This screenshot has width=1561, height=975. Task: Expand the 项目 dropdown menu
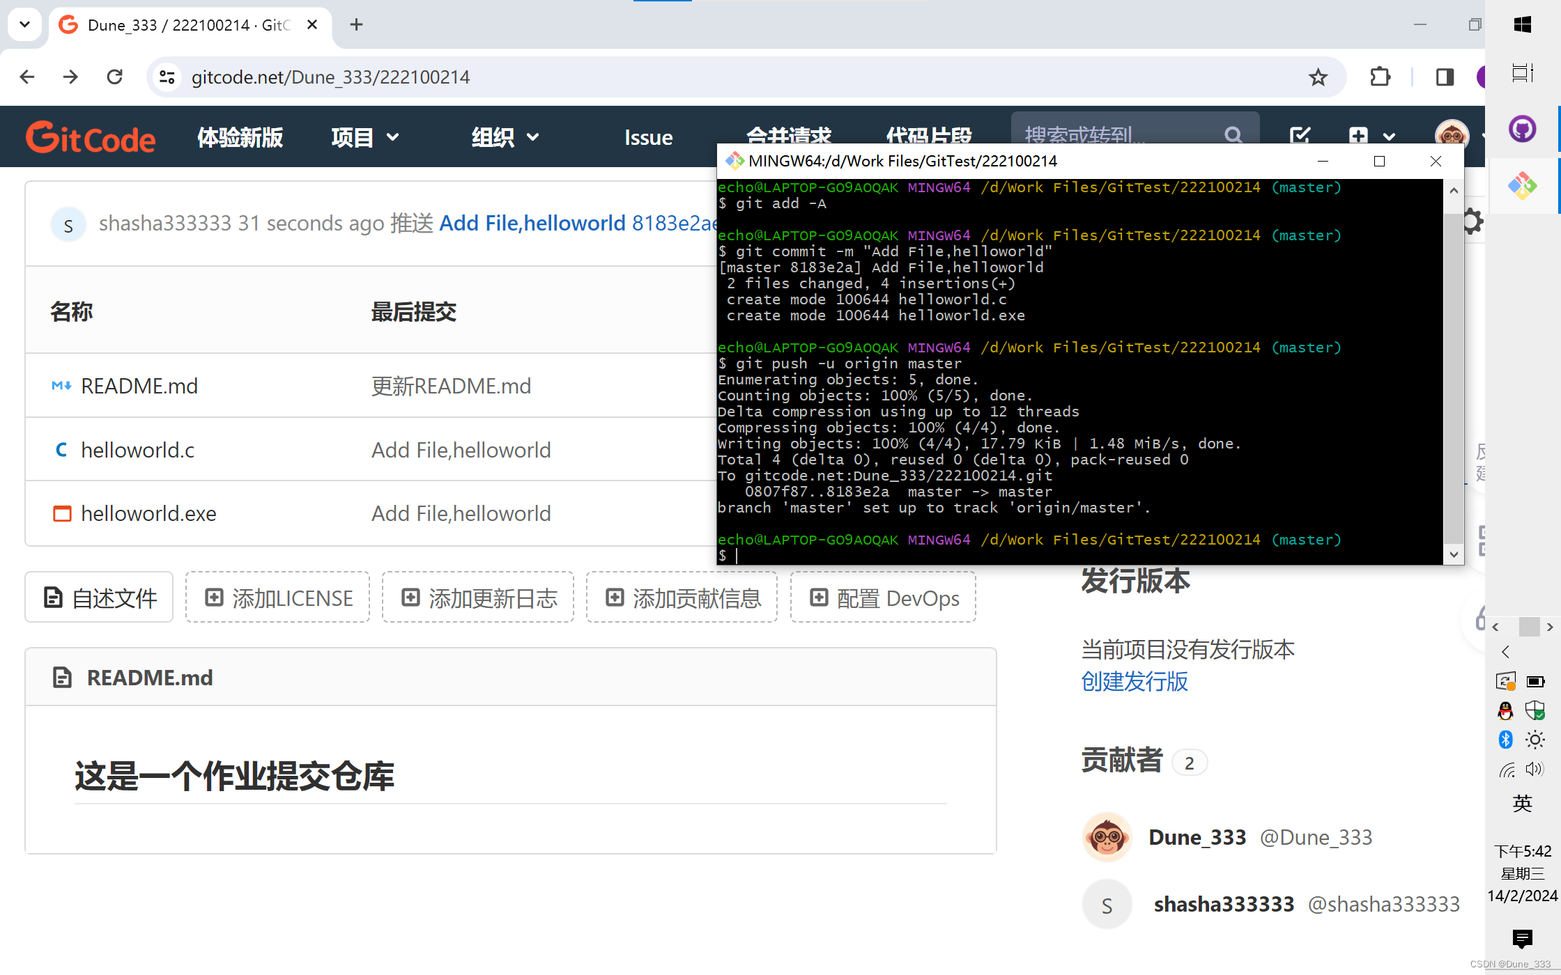click(x=365, y=137)
